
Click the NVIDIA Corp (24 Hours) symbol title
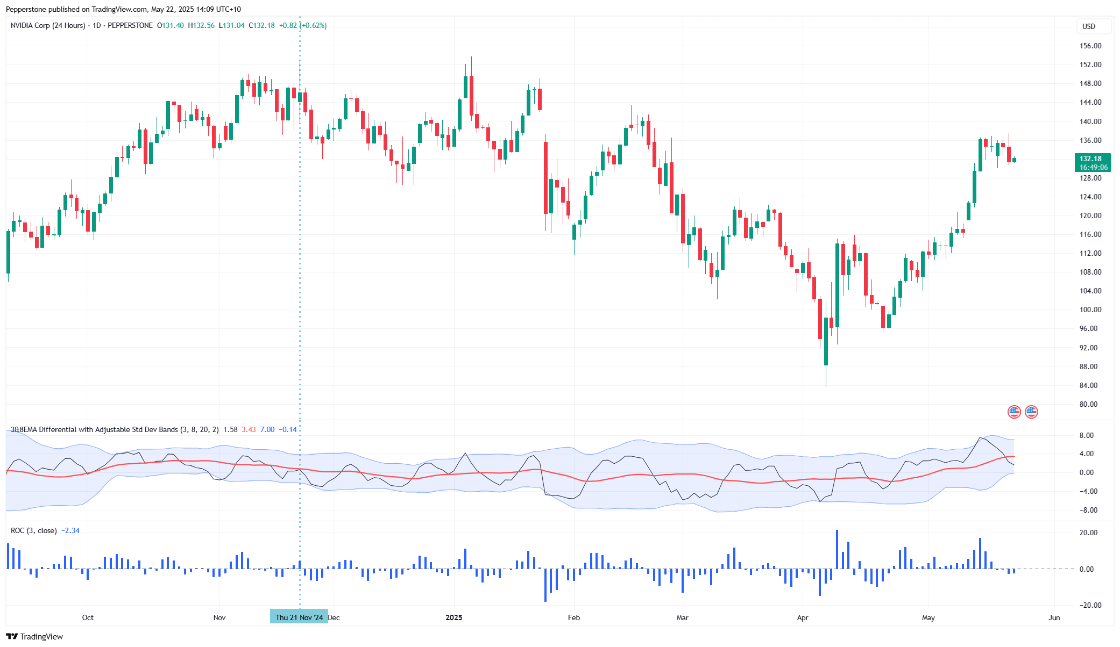[48, 25]
